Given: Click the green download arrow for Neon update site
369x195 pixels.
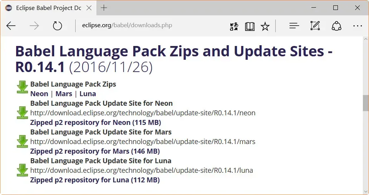Looking at the screenshot, I should coord(22,113).
